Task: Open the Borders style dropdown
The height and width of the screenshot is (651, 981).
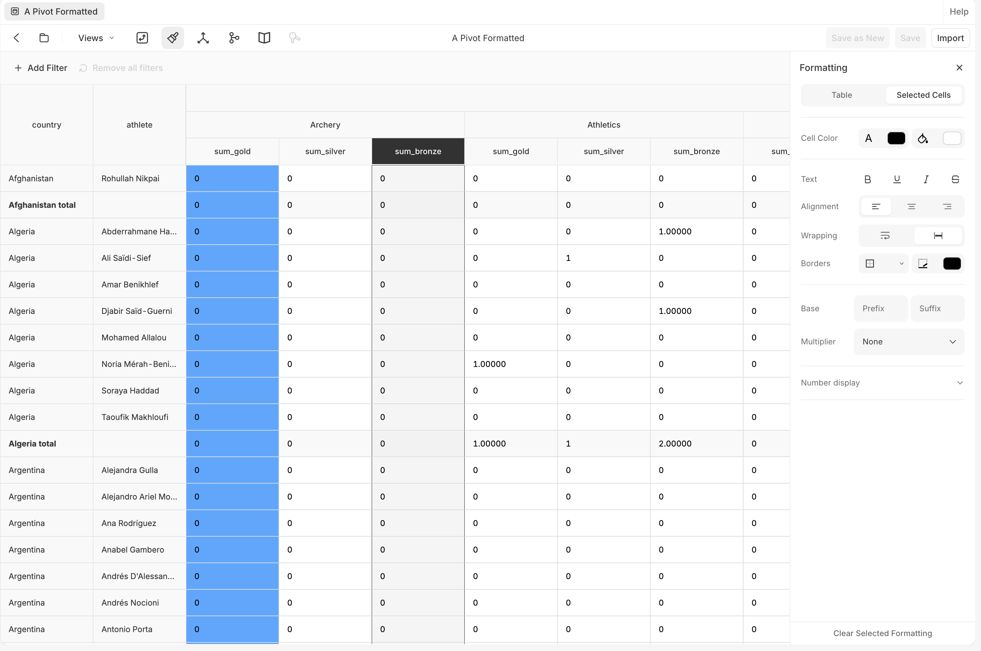Action: [884, 264]
